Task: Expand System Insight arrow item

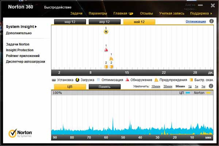Action: [x=22, y=27]
